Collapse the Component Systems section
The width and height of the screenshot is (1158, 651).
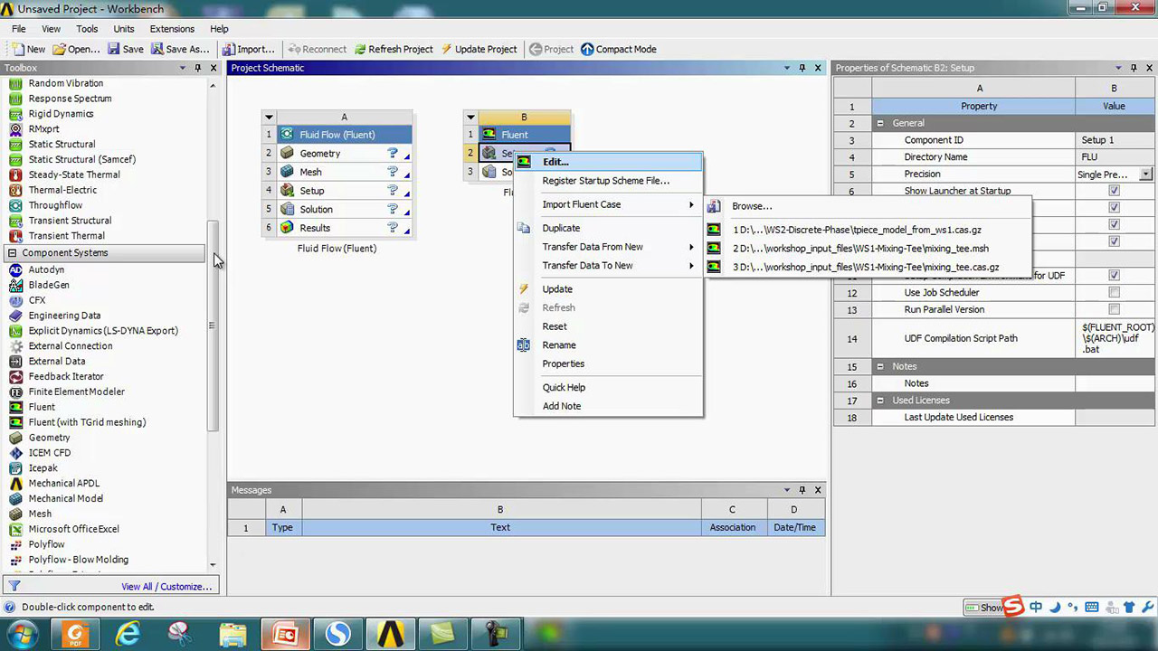click(x=12, y=253)
